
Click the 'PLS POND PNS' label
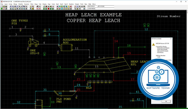(x=63, y=100)
